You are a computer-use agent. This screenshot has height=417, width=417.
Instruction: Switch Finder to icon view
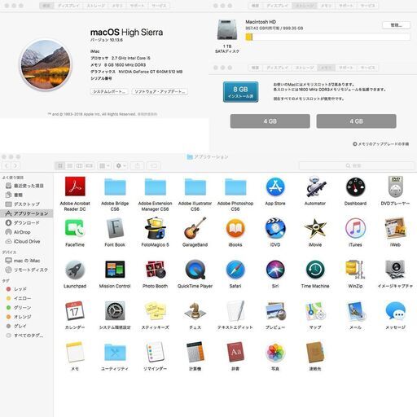pyautogui.click(x=60, y=165)
